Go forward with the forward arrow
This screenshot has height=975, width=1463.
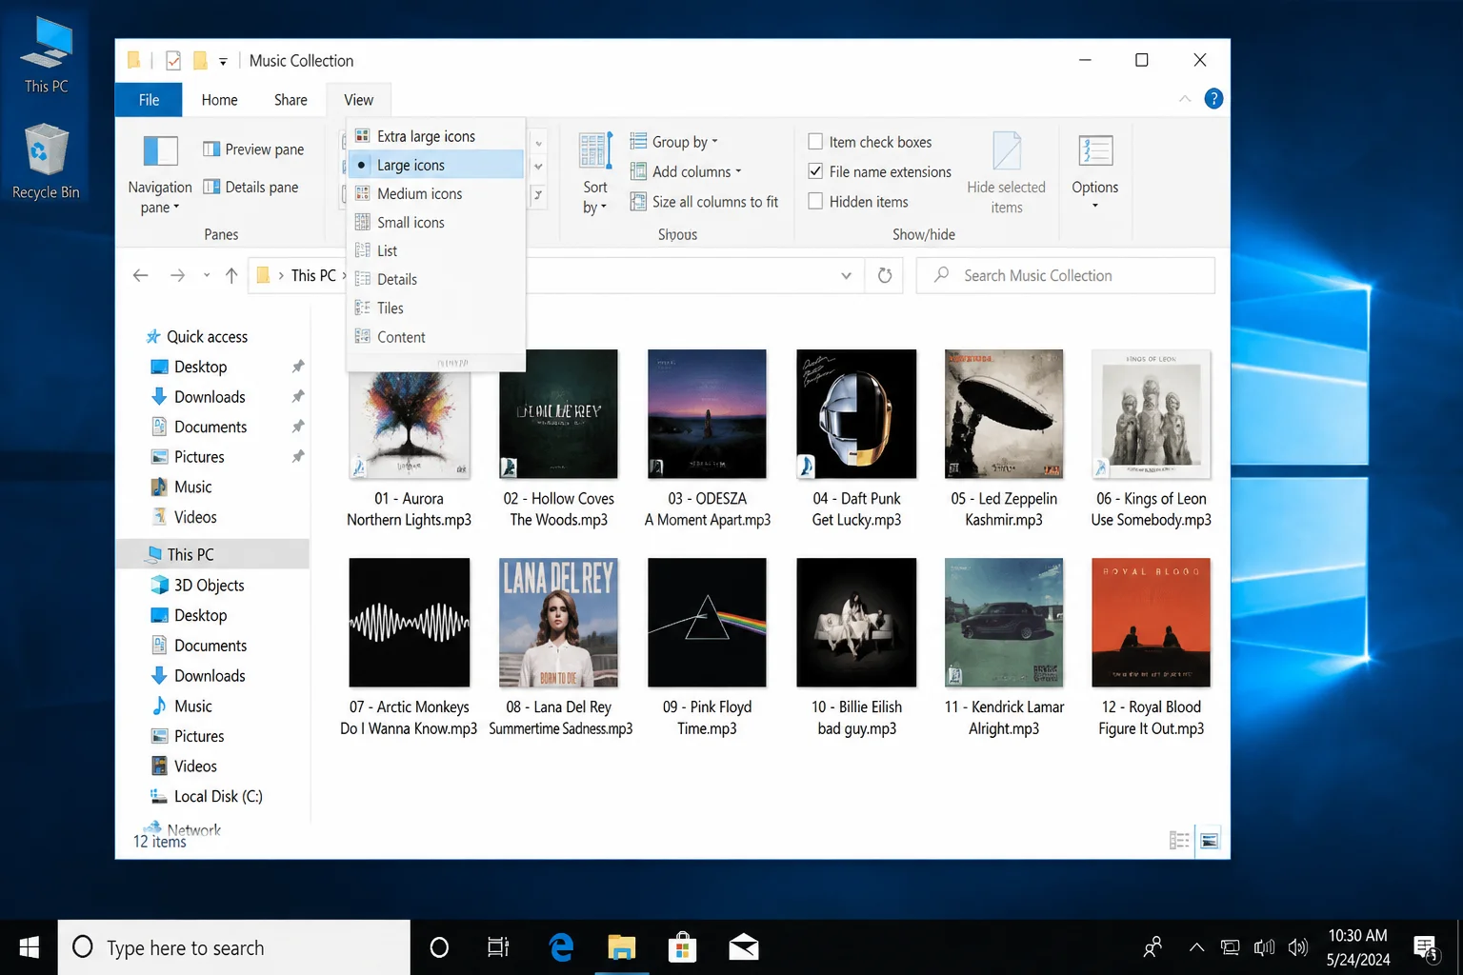pyautogui.click(x=177, y=275)
